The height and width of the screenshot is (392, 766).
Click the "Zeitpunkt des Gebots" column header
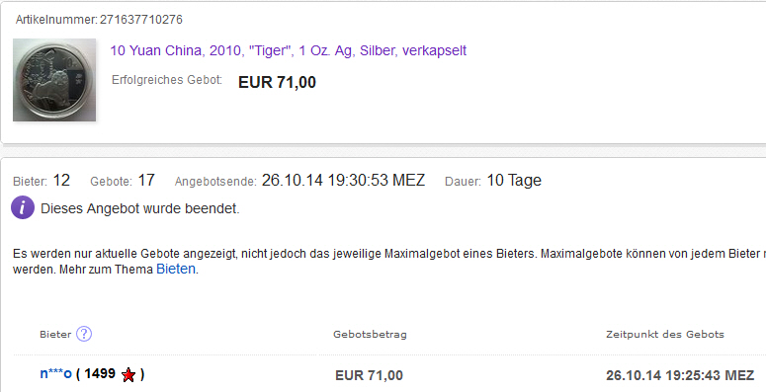pos(665,335)
